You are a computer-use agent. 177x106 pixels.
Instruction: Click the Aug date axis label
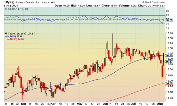[x=160, y=104]
